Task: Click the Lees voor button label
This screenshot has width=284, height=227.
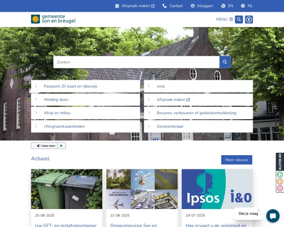Action: tap(48, 146)
